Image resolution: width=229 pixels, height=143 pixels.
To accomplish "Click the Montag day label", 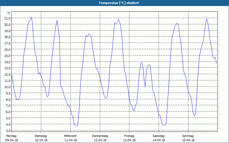I will tap(11, 136).
